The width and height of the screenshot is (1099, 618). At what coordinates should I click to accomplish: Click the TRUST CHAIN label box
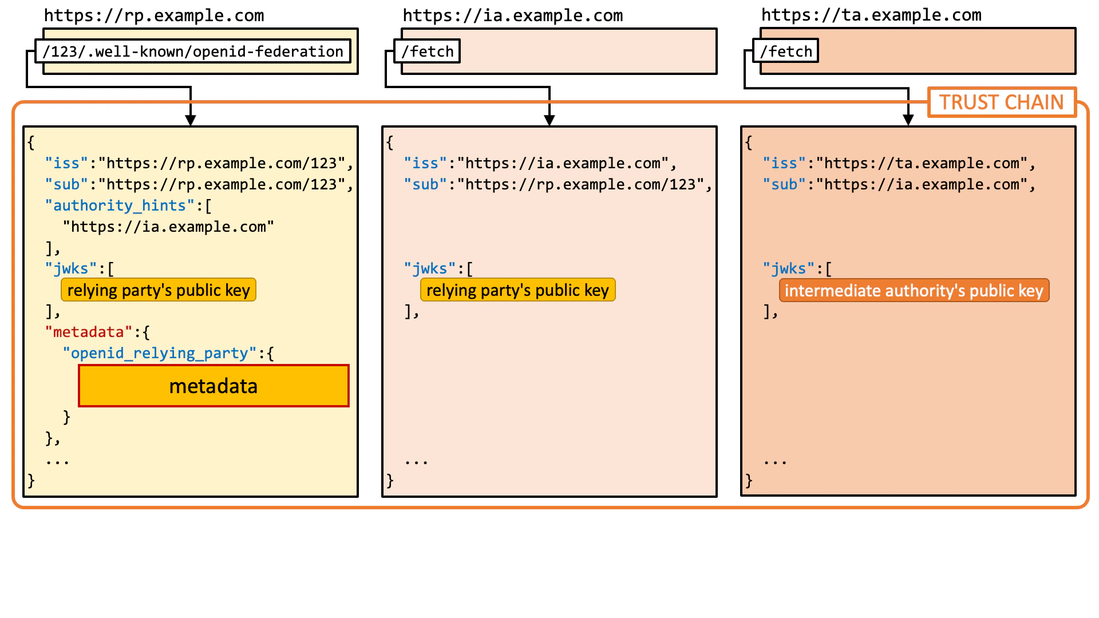[1001, 102]
